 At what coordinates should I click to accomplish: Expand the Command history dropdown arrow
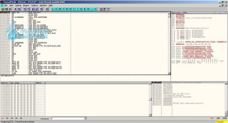pos(86,118)
